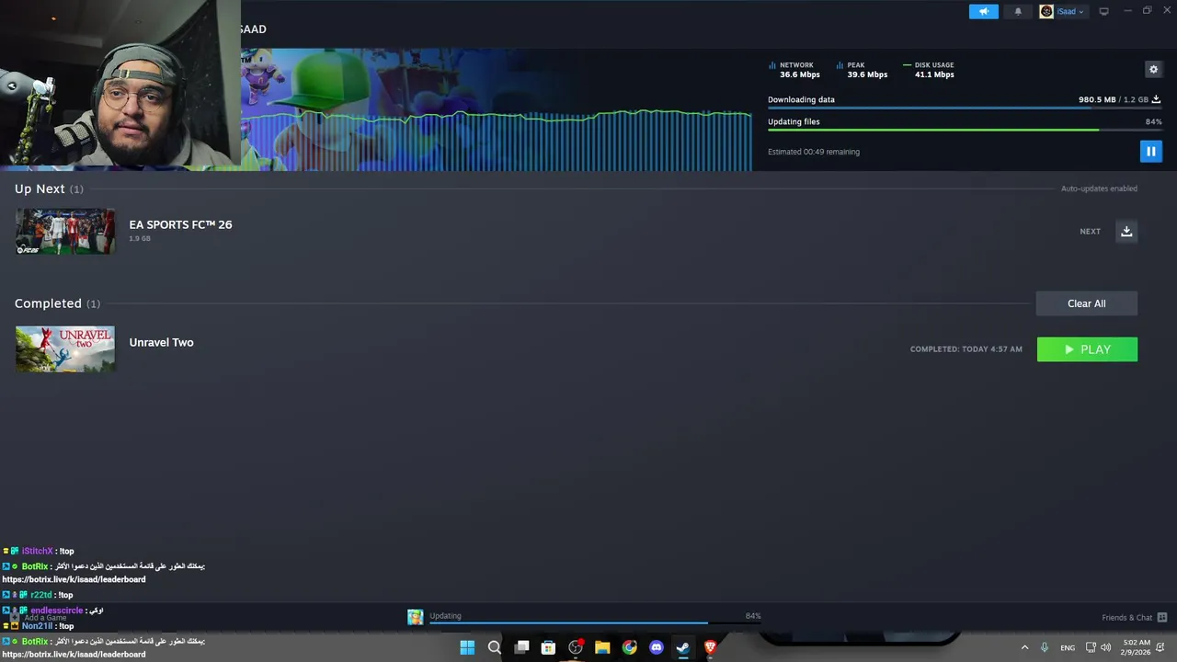
Task: Click the NEXT label for EA SPORTS FC 26
Action: click(x=1090, y=232)
